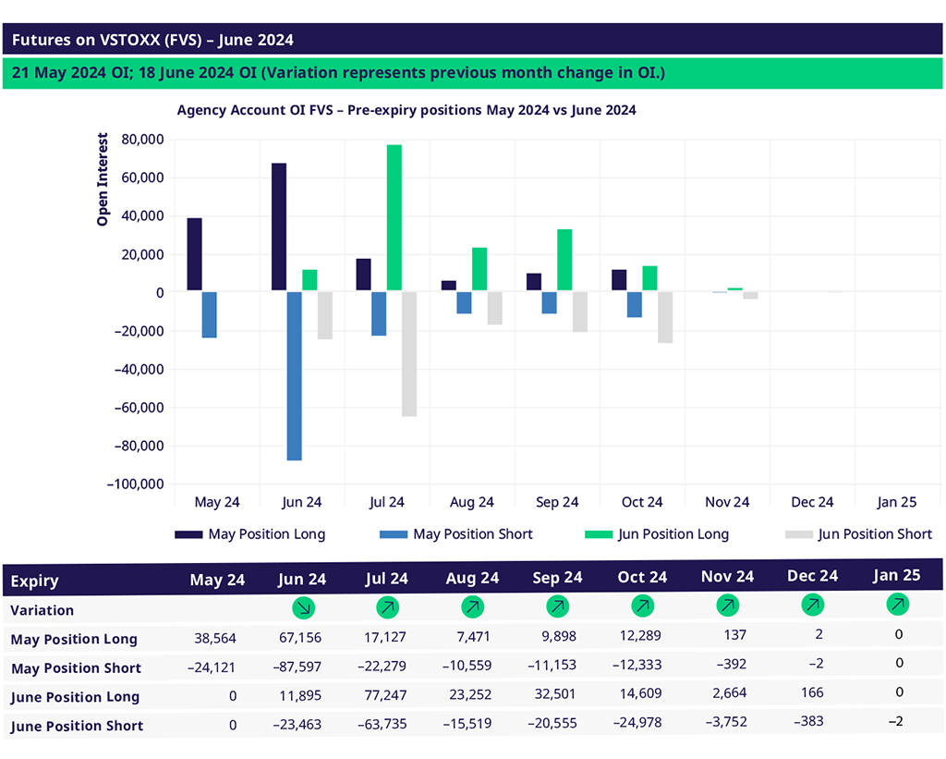Toggle the May Position Long legend label
Screen dimensions: 946x759
[x=266, y=534]
